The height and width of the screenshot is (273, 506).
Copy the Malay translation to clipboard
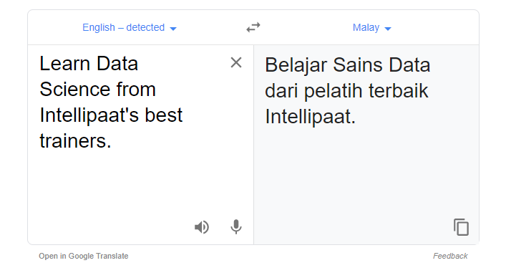[x=461, y=227]
